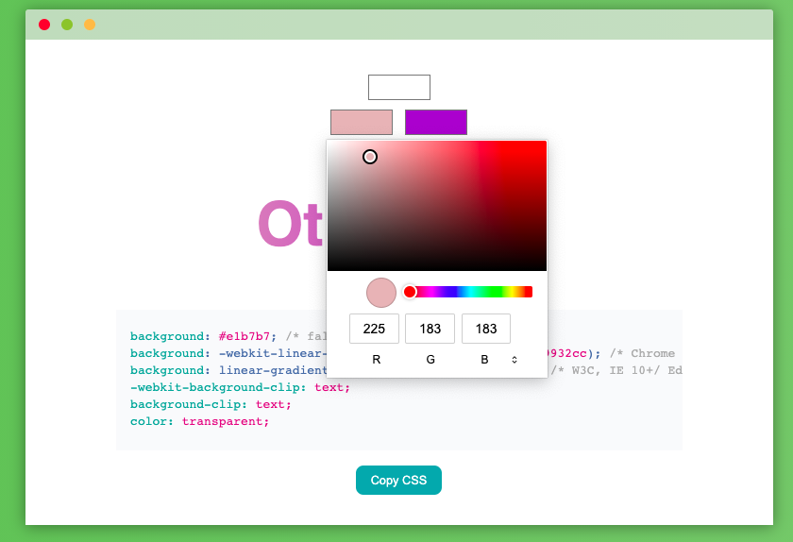The width and height of the screenshot is (793, 542).
Task: Click the Copy CSS button
Action: [x=398, y=480]
